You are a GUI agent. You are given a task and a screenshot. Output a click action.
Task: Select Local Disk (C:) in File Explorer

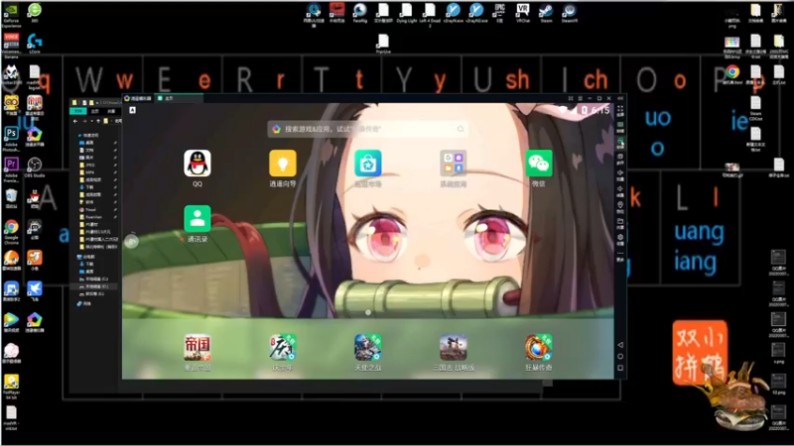pos(93,279)
